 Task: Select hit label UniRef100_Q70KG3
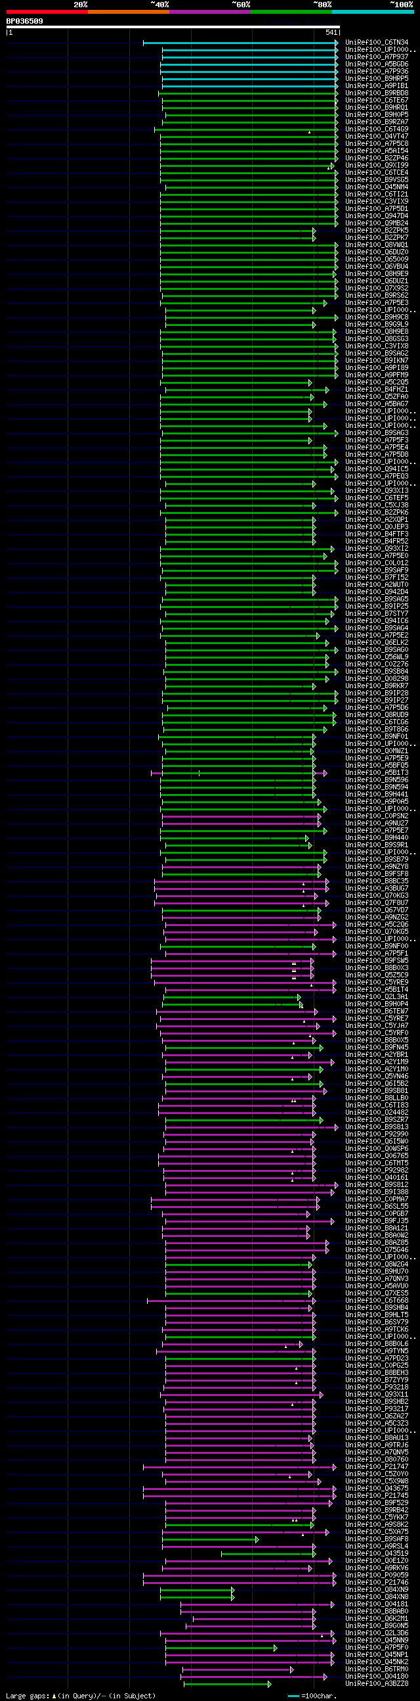(377, 897)
